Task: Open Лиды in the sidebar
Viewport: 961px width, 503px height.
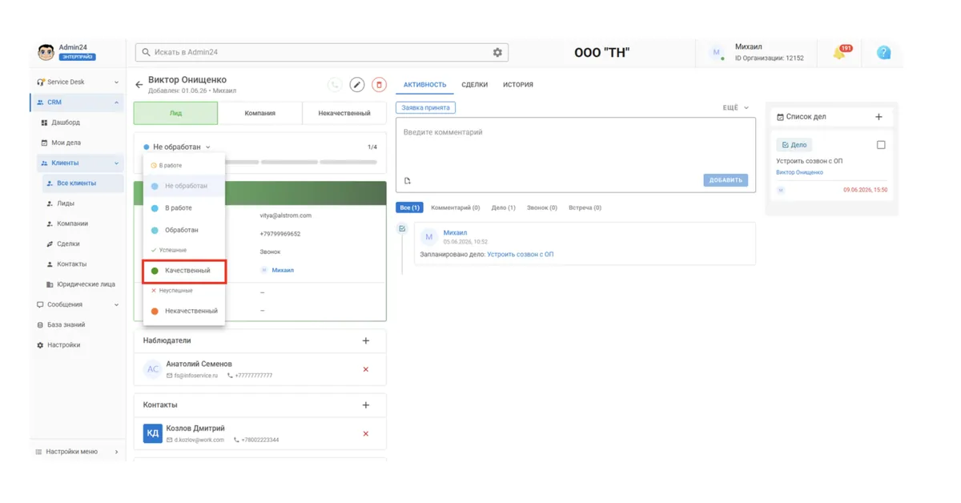Action: pyautogui.click(x=66, y=203)
